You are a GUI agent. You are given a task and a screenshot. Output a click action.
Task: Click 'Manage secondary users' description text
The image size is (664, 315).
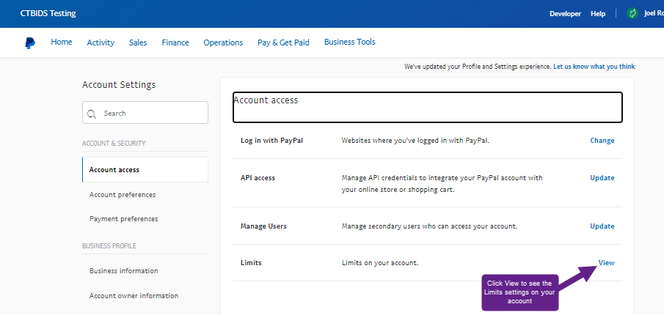click(430, 226)
